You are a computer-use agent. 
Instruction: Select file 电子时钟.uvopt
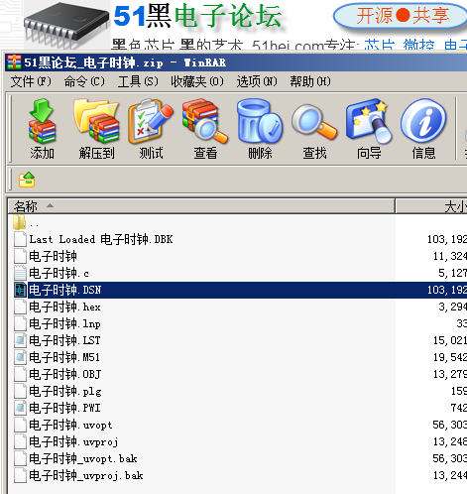point(70,425)
